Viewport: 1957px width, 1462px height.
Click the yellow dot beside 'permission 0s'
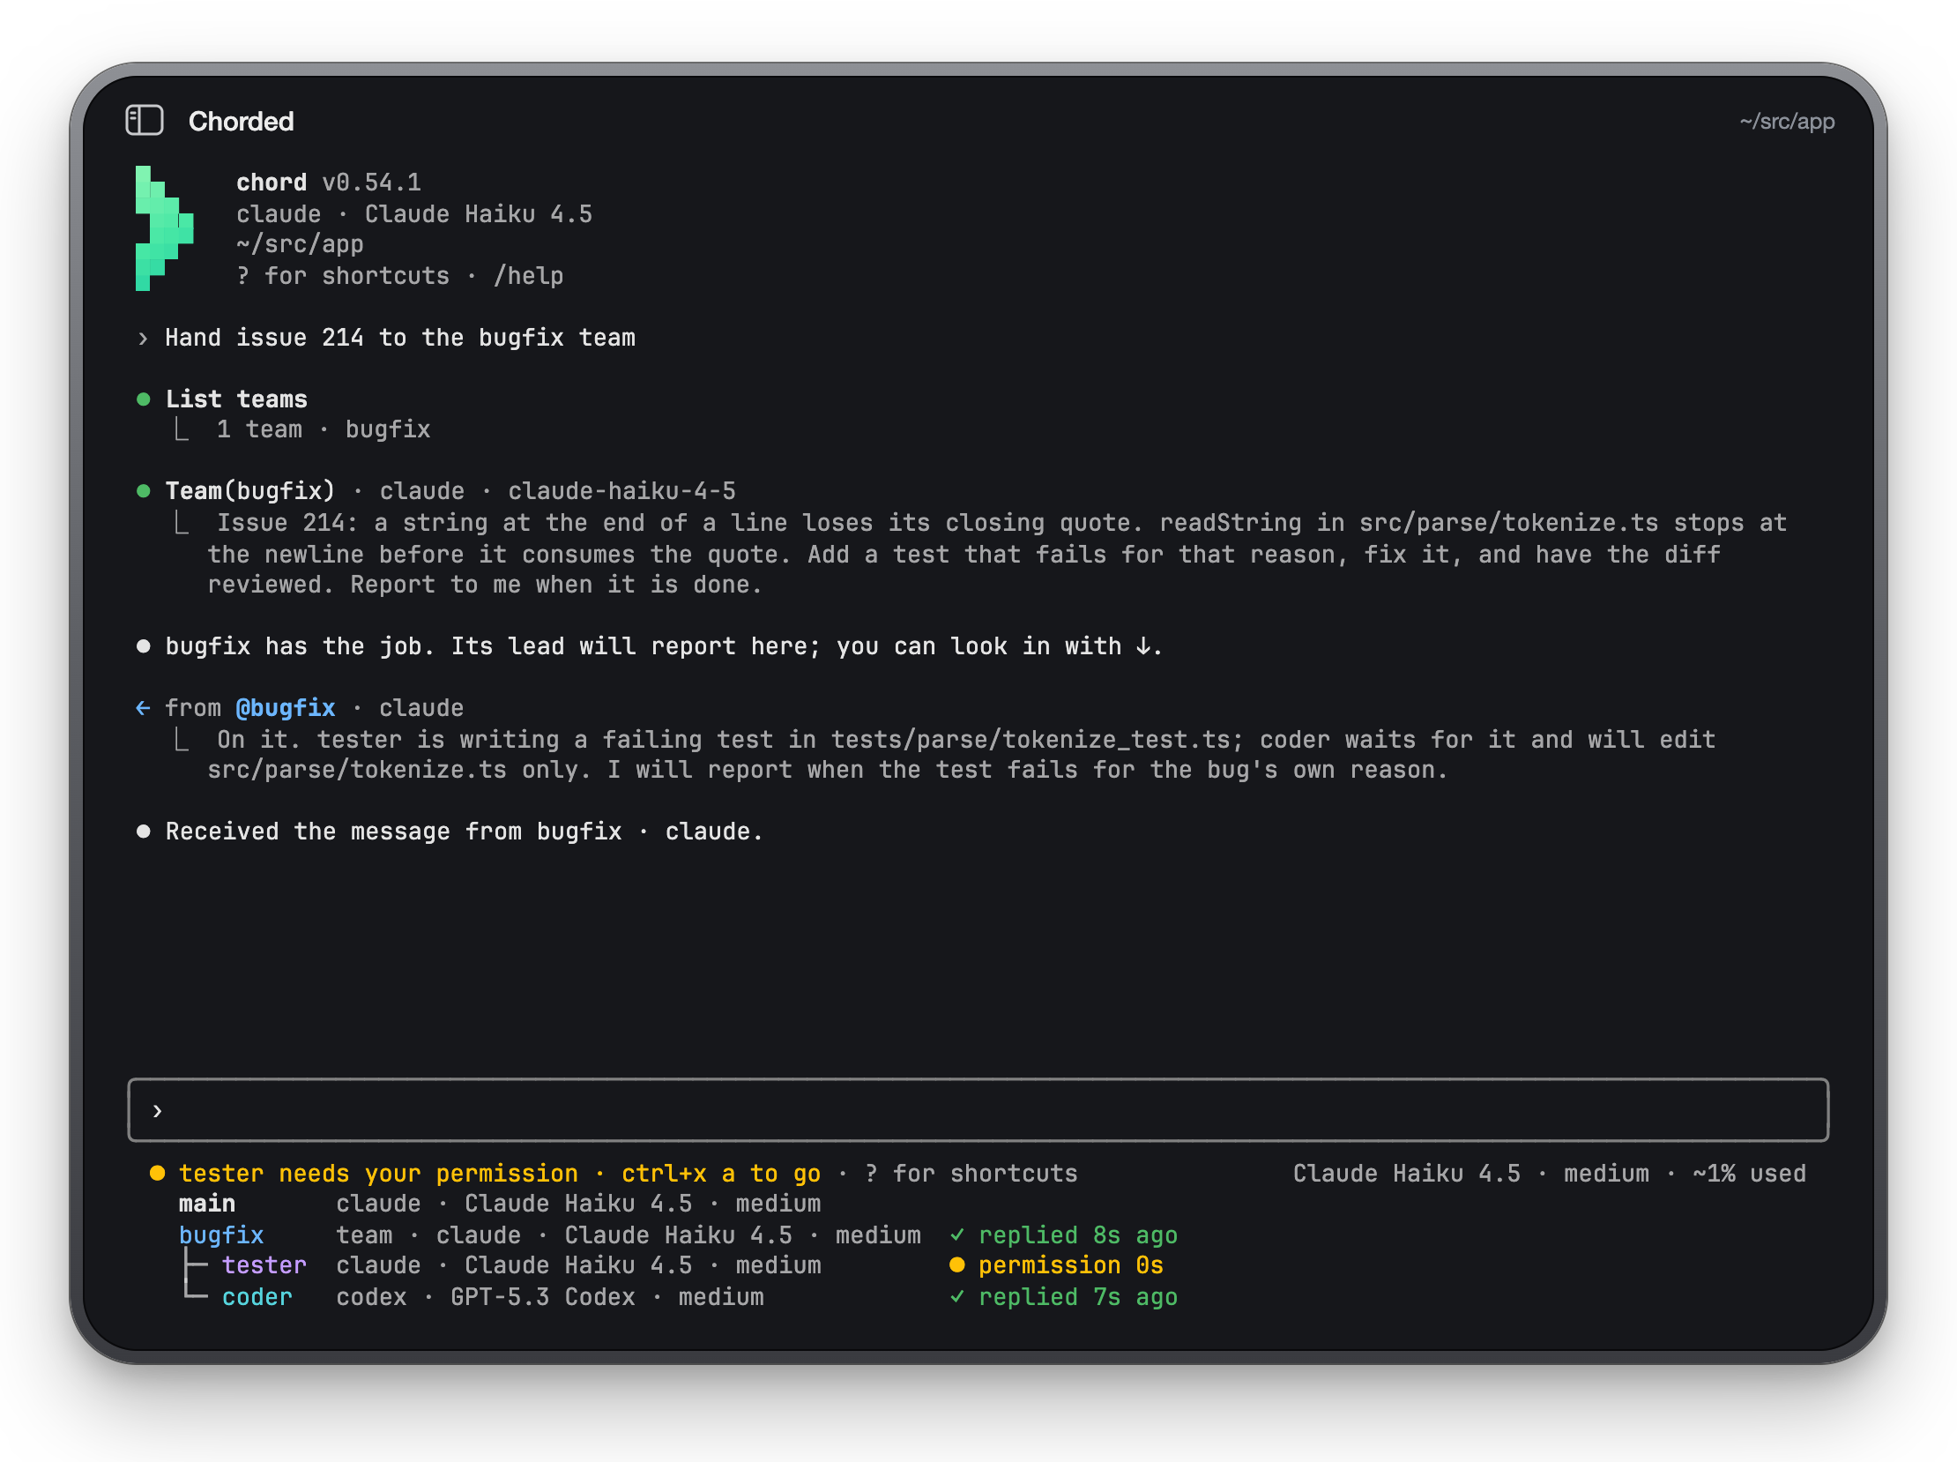pos(957,1265)
